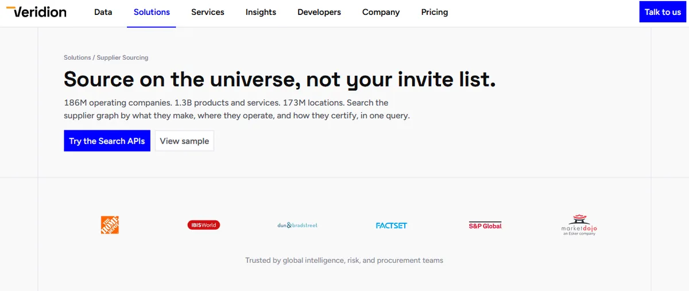The width and height of the screenshot is (689, 291).
Task: Click "Trusted by global intelligence, risk, and procurement teams"
Action: (344, 260)
